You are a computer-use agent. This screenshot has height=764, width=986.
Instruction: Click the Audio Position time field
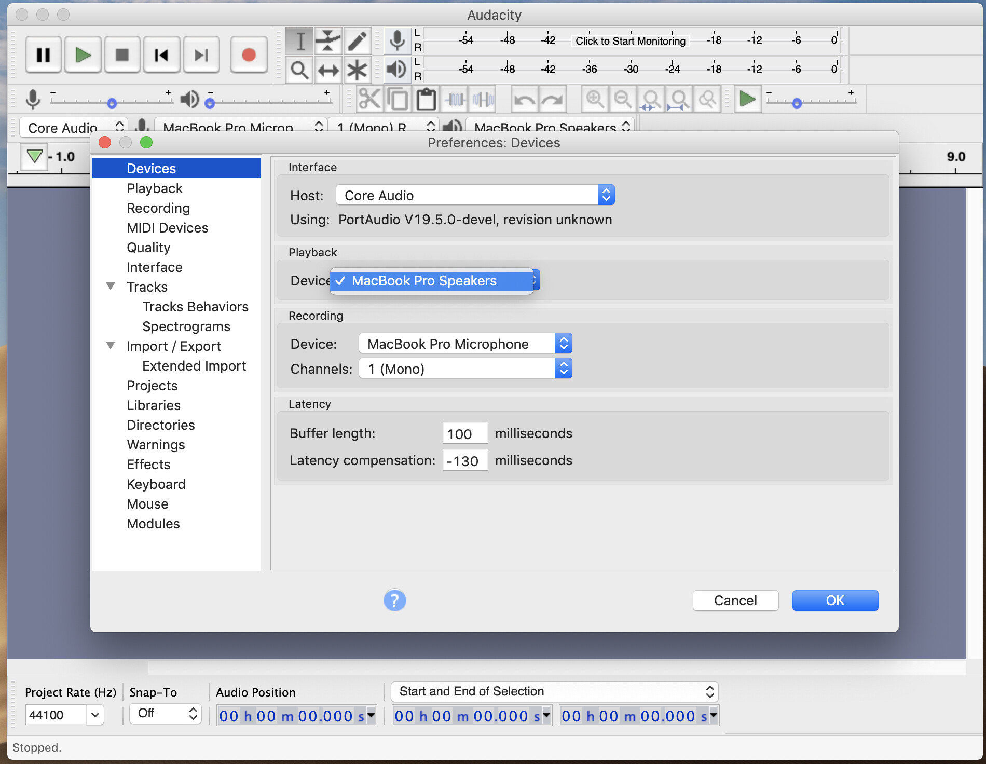(296, 716)
